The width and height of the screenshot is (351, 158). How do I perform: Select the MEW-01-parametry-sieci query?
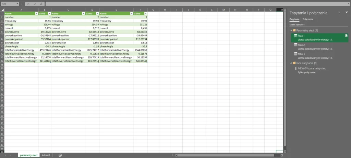point(319,70)
